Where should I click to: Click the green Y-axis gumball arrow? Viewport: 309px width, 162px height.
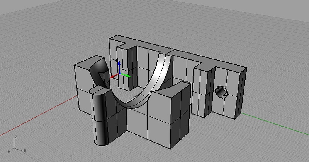tap(125, 75)
